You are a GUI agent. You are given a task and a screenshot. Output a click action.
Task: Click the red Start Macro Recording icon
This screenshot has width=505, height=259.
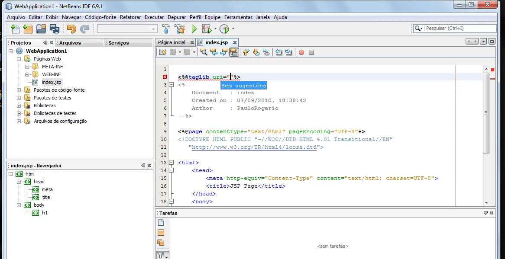(301, 52)
